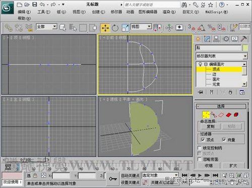Open the Motion command panel tab
The height and width of the screenshot is (188, 252).
point(226,39)
